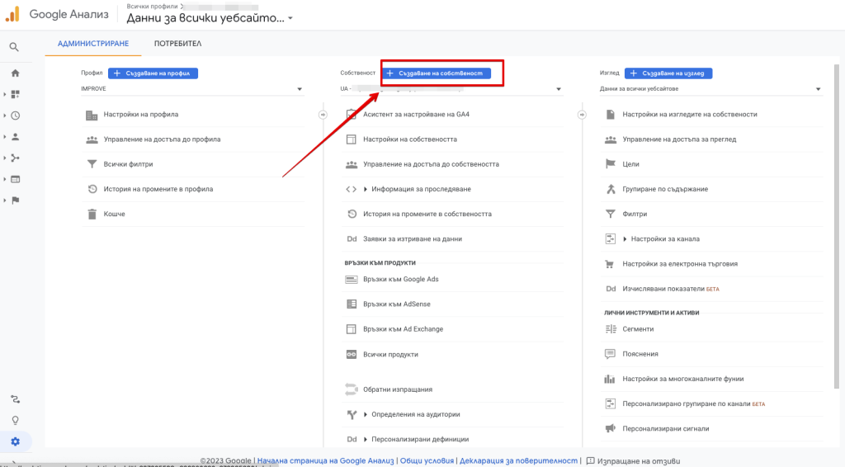
Task: Open Управление на достъпа до собствеността
Action: [431, 164]
